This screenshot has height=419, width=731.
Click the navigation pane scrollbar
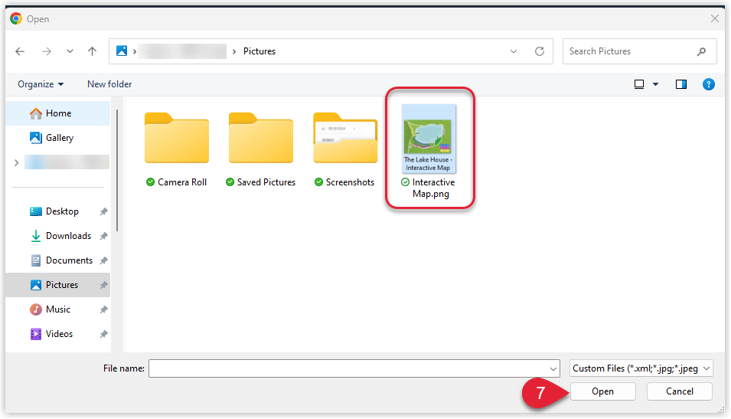point(117,170)
